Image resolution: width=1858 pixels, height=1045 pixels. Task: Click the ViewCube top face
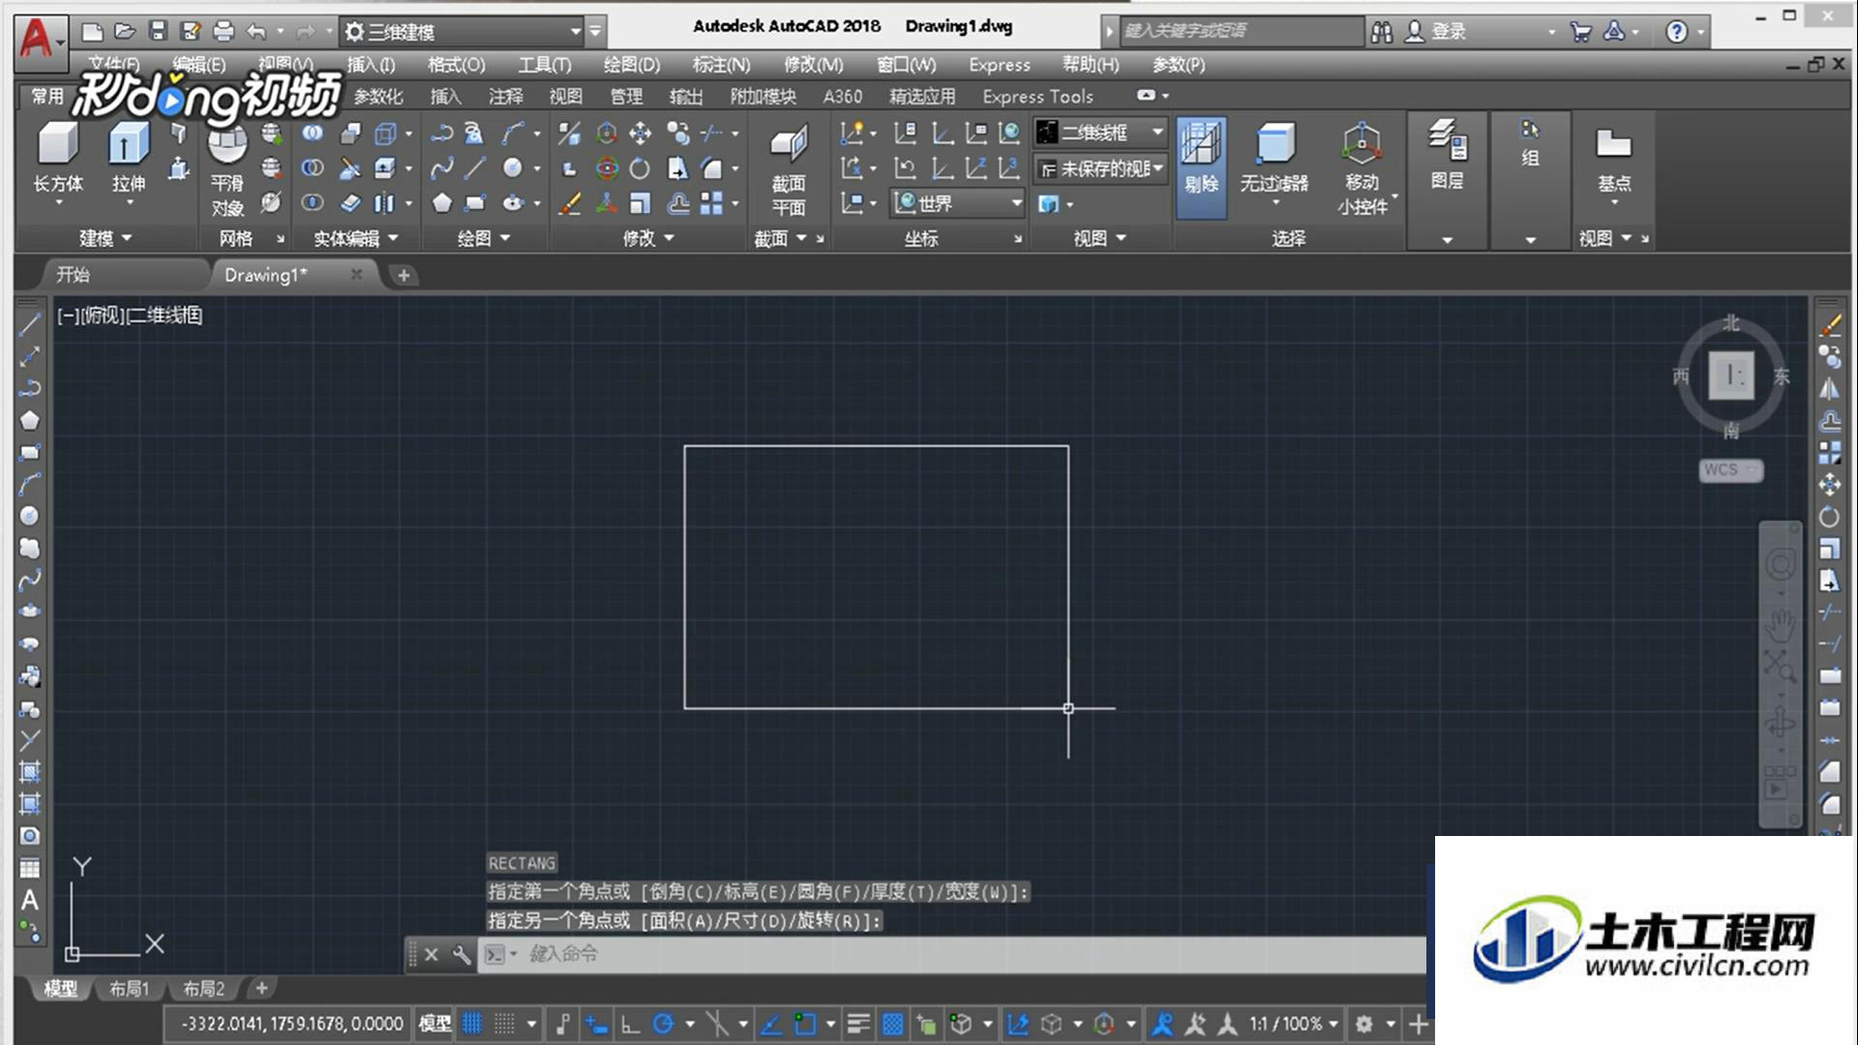pyautogui.click(x=1731, y=375)
